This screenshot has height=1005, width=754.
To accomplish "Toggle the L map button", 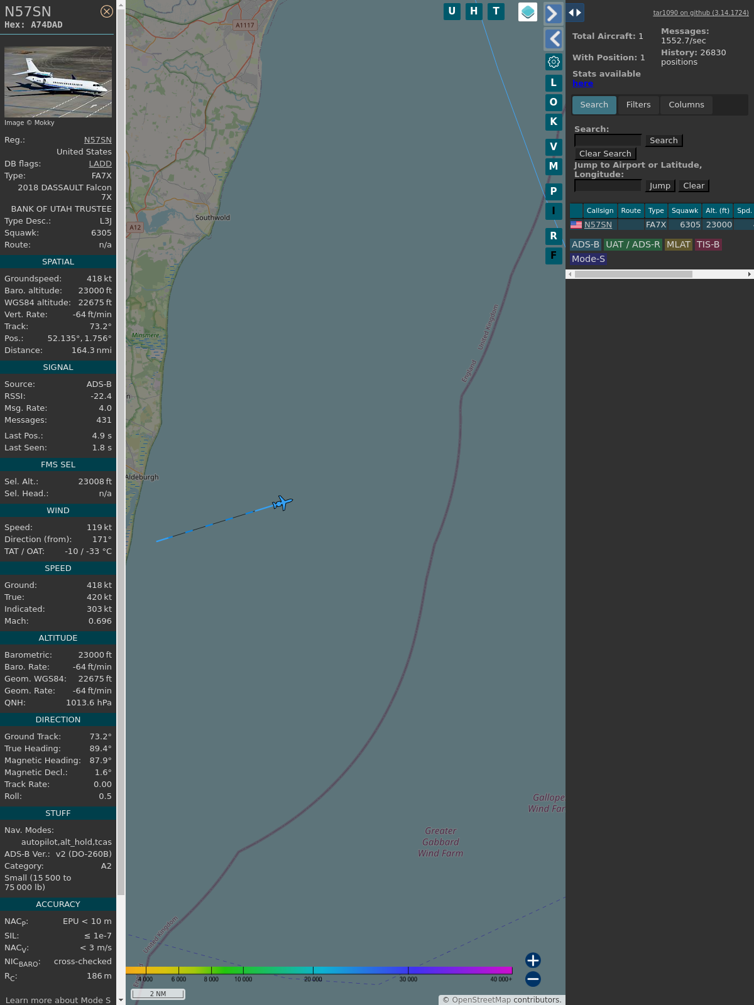I will tap(554, 83).
